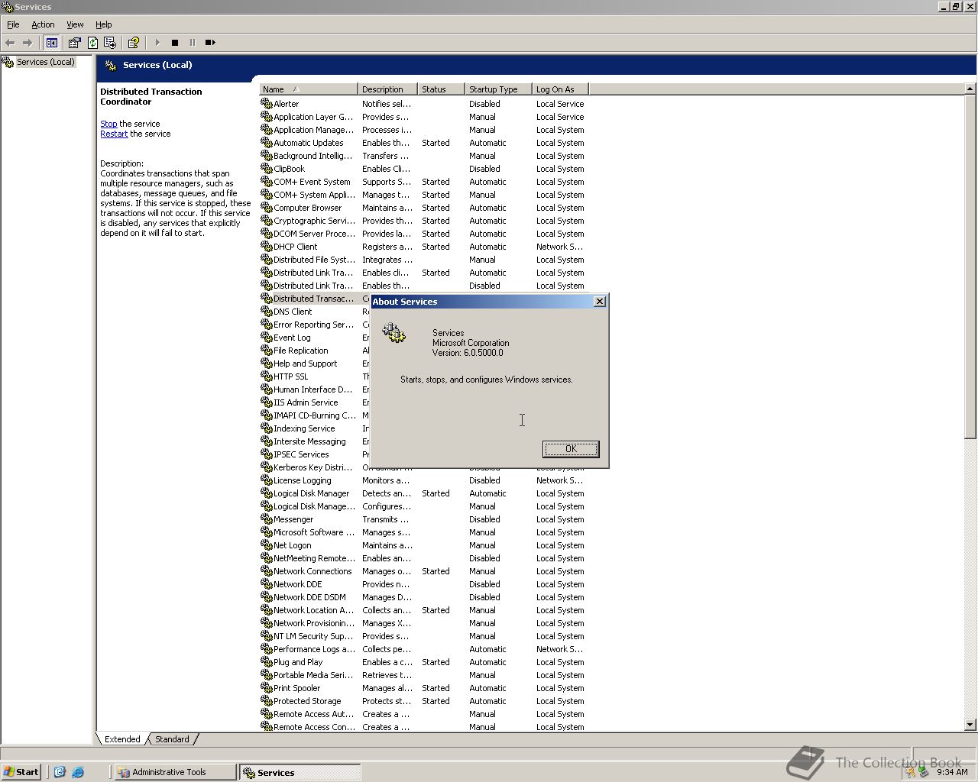Click the Services taskbar button
This screenshot has width=978, height=782.
click(x=300, y=772)
